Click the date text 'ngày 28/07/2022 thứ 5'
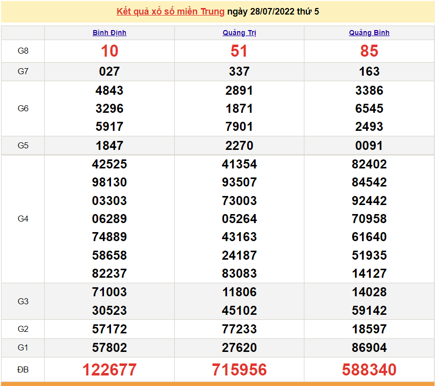This screenshot has width=435, height=386. click(273, 12)
